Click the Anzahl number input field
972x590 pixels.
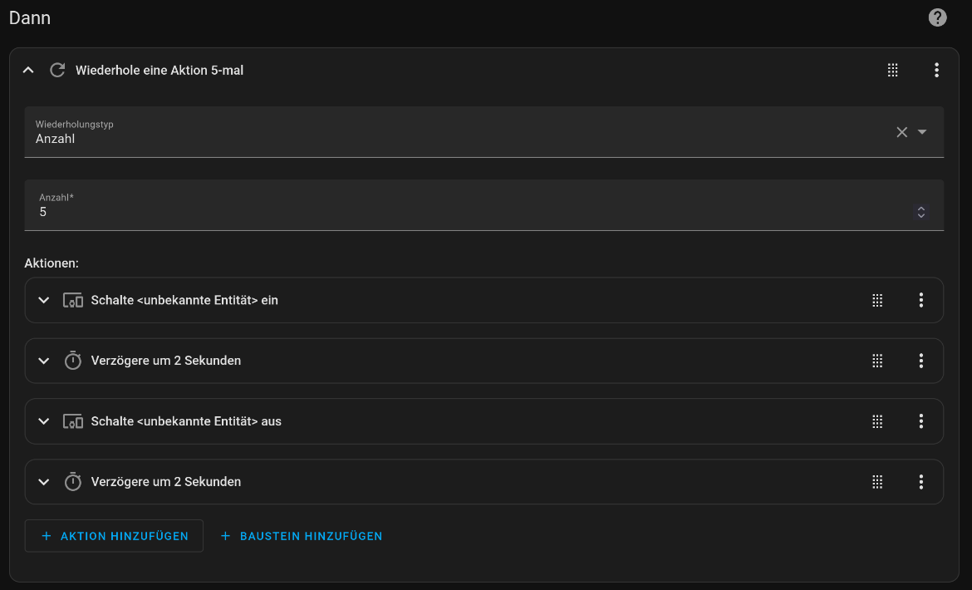click(465, 212)
